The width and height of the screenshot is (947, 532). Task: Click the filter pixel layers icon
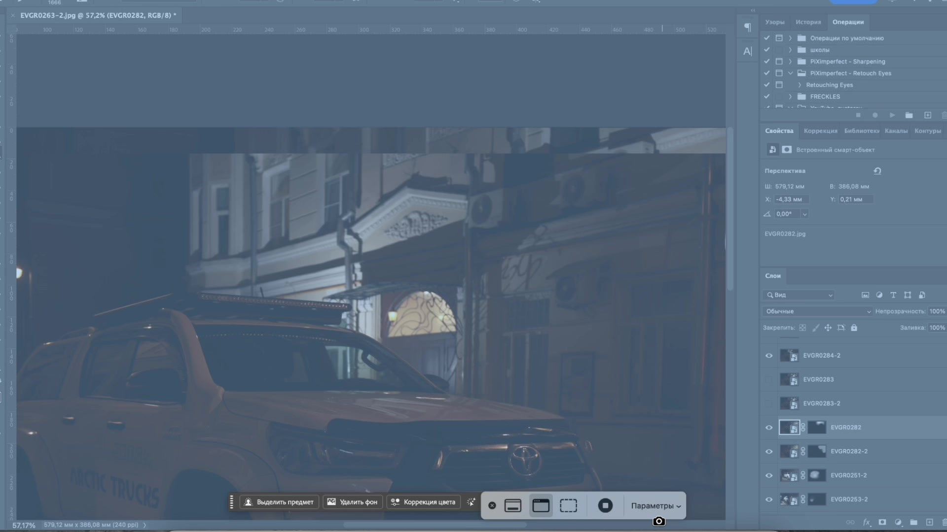pos(865,295)
